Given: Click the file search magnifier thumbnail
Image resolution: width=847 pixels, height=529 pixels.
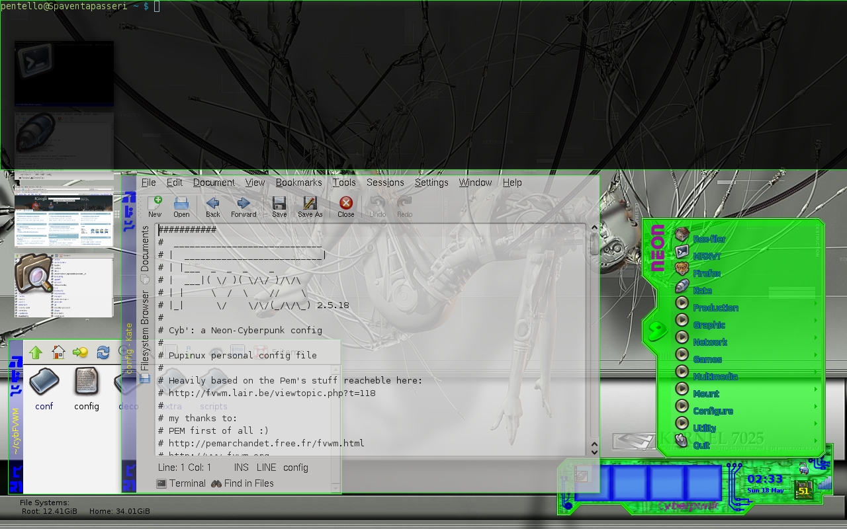Looking at the screenshot, I should coord(64,284).
